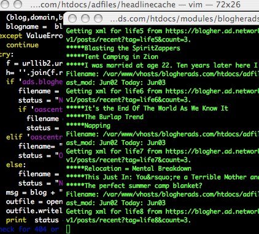The image size is (259, 234).
Task: Click headline 'Relocation = Mental Breakdown'
Action: coord(128,168)
